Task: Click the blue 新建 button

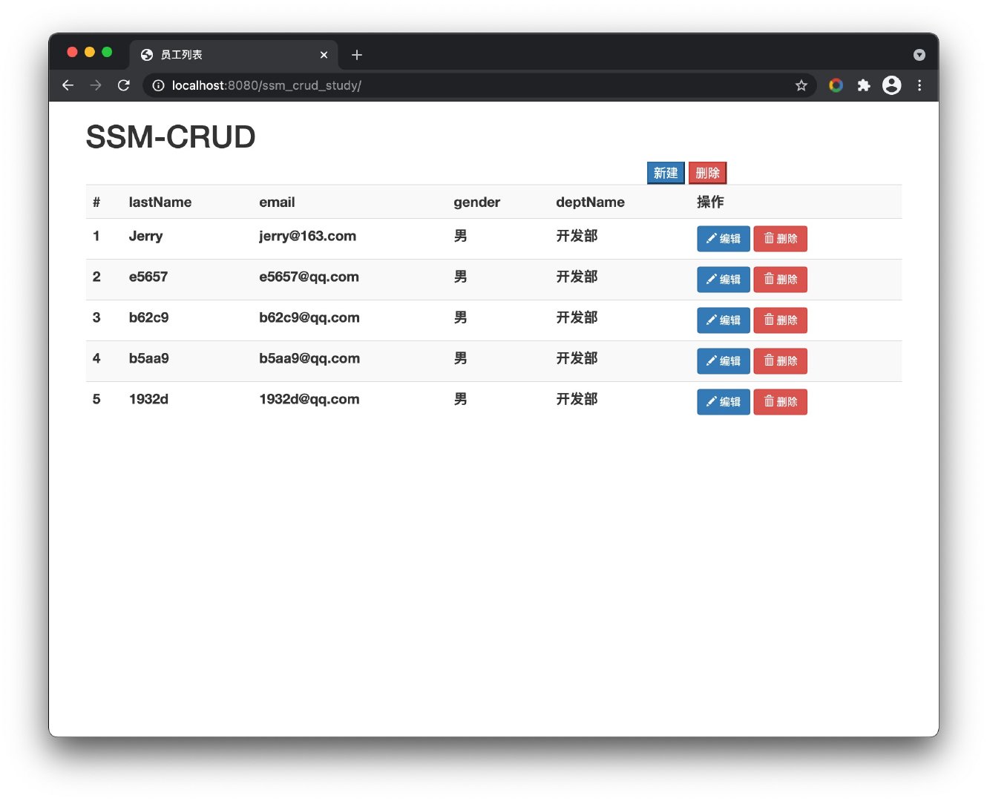Action: click(x=666, y=173)
